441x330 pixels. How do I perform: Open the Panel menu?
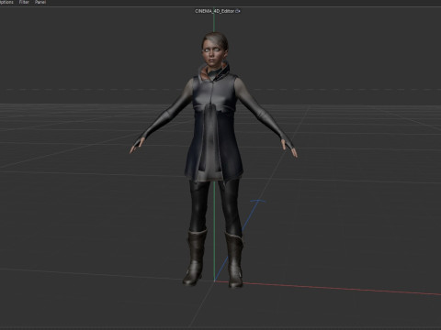point(40,2)
